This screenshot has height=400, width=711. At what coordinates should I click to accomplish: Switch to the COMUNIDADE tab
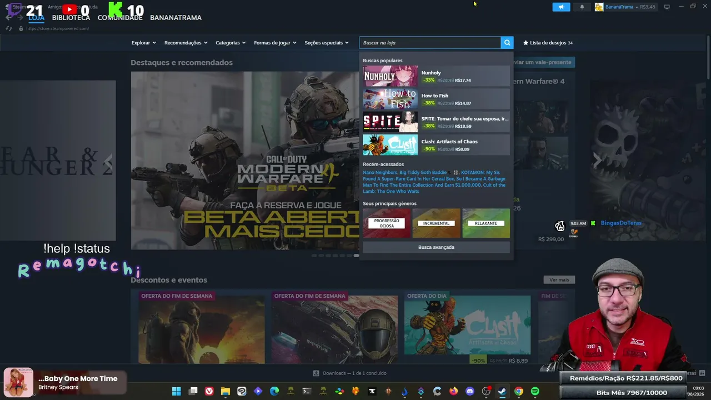(120, 17)
